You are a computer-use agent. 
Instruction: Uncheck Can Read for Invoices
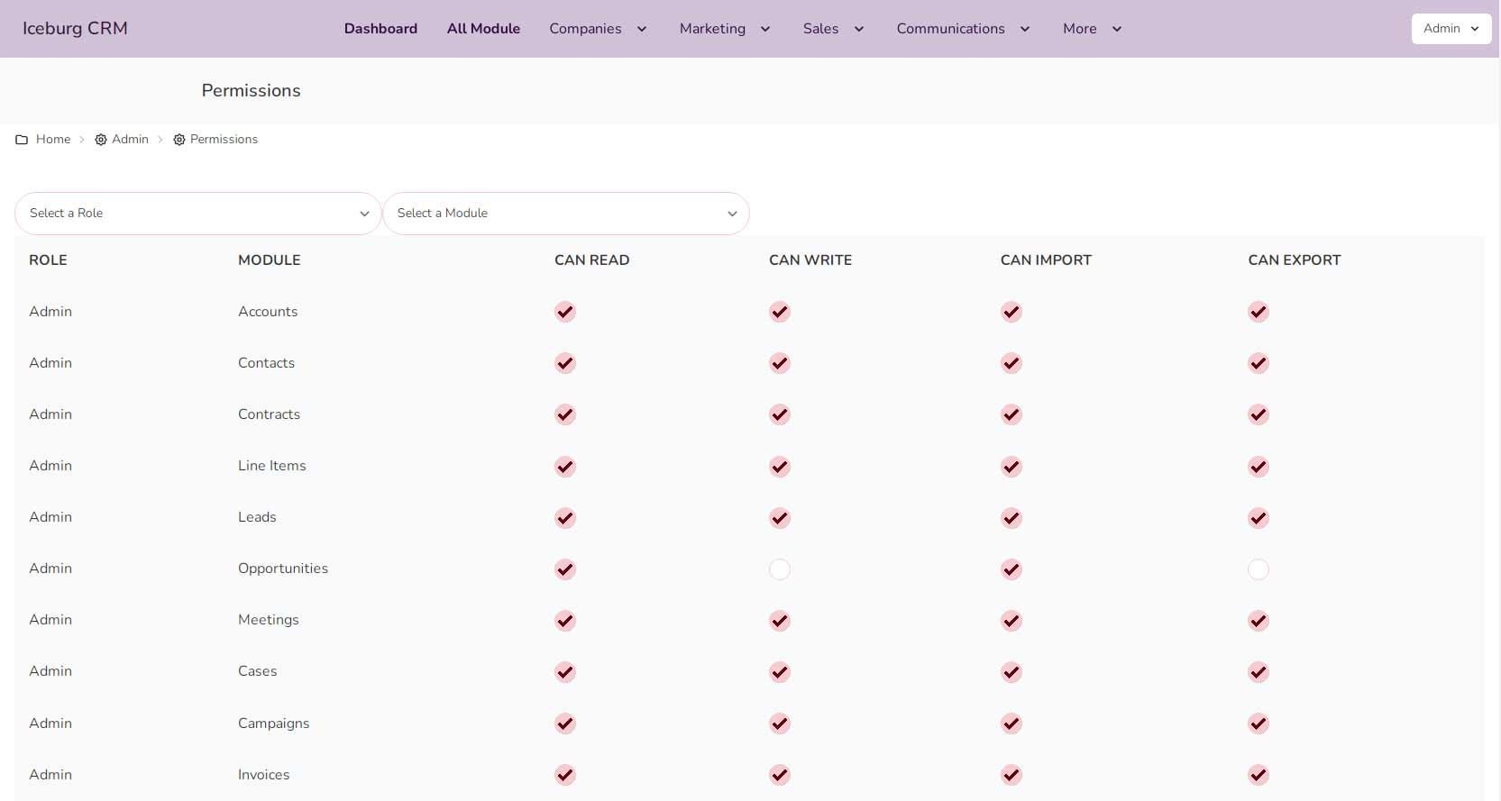tap(565, 775)
